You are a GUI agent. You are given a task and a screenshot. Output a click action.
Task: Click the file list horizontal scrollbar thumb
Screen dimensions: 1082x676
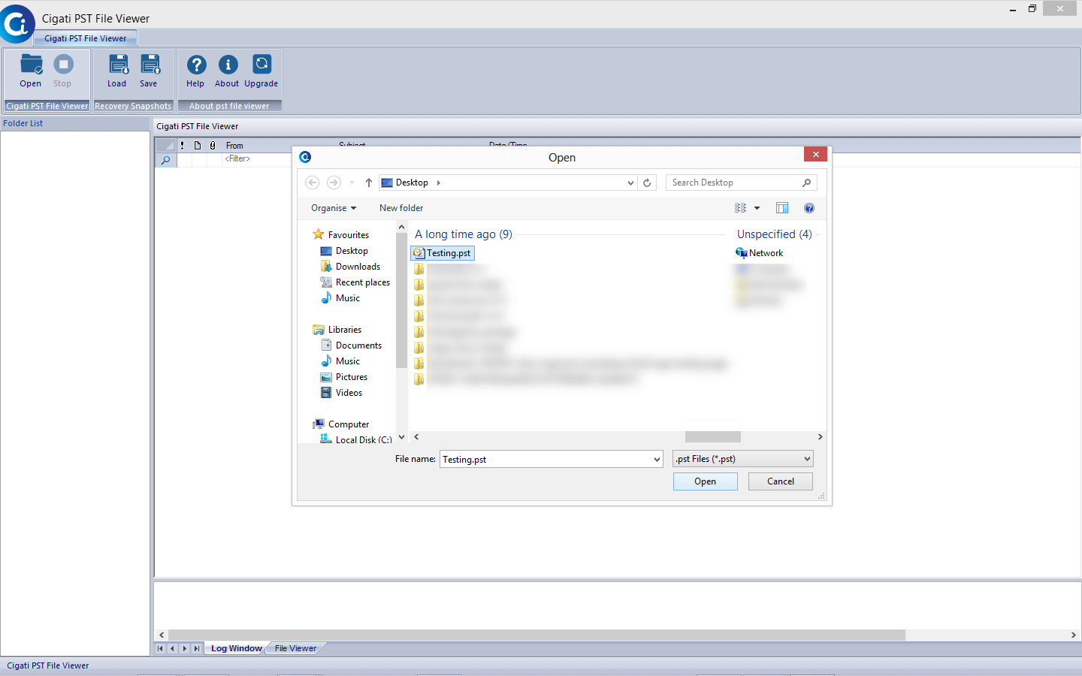(713, 437)
